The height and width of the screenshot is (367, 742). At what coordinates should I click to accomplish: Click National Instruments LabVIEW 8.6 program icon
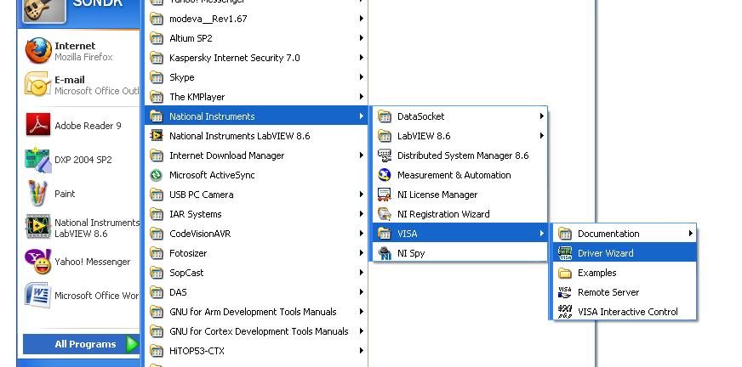[x=157, y=136]
